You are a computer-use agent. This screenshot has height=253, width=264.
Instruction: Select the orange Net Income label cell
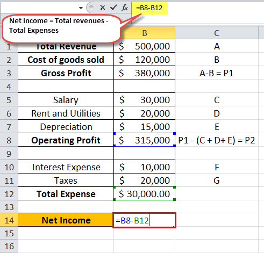point(66,220)
